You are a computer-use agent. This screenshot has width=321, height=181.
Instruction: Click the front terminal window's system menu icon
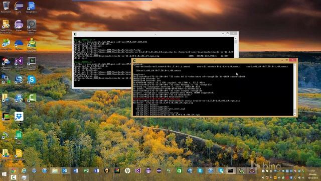pos(134,60)
